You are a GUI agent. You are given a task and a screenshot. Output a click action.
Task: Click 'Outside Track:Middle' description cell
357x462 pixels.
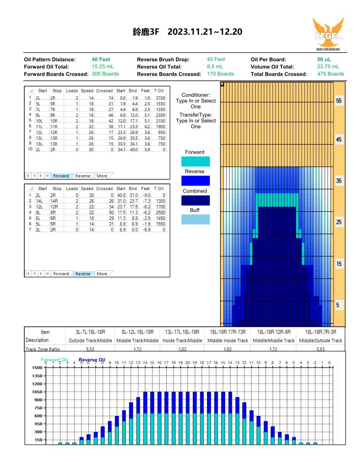pos(90,340)
